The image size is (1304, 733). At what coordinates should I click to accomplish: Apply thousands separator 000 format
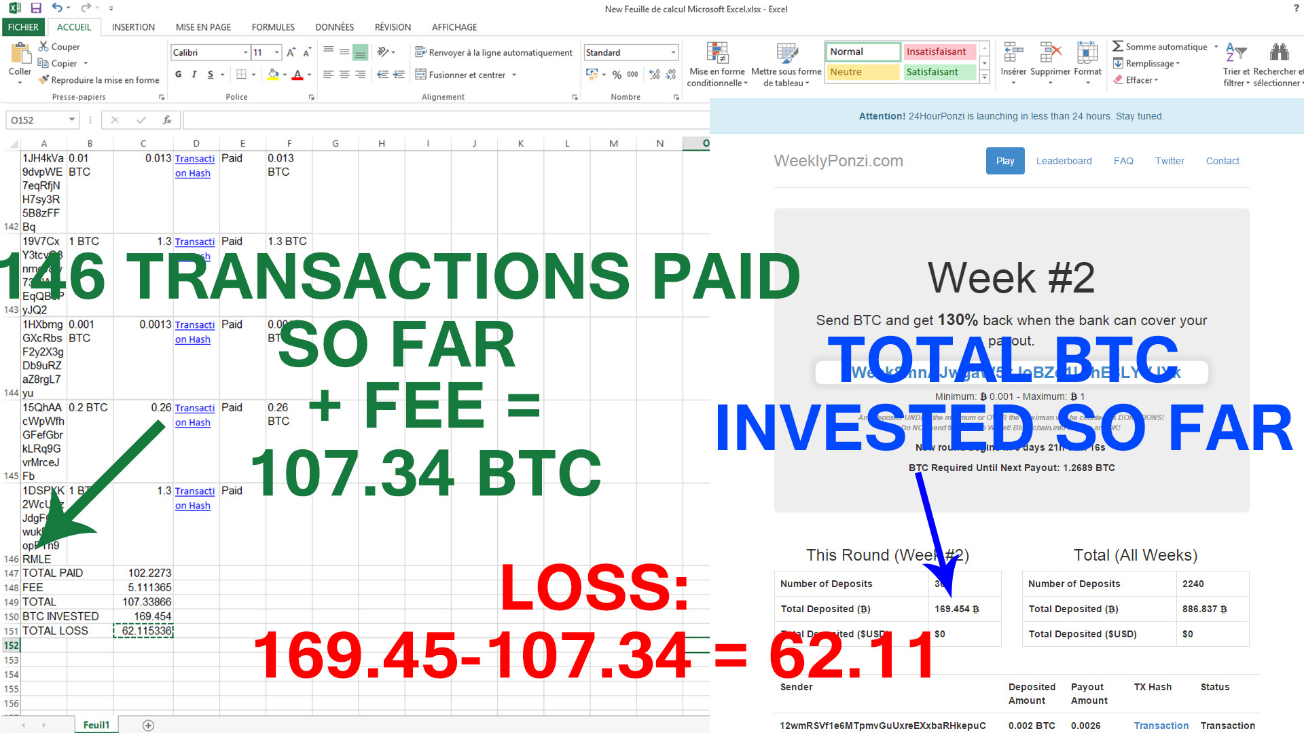coord(632,75)
